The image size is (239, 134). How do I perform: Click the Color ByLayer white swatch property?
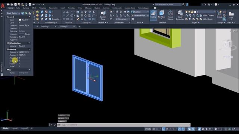(20, 20)
